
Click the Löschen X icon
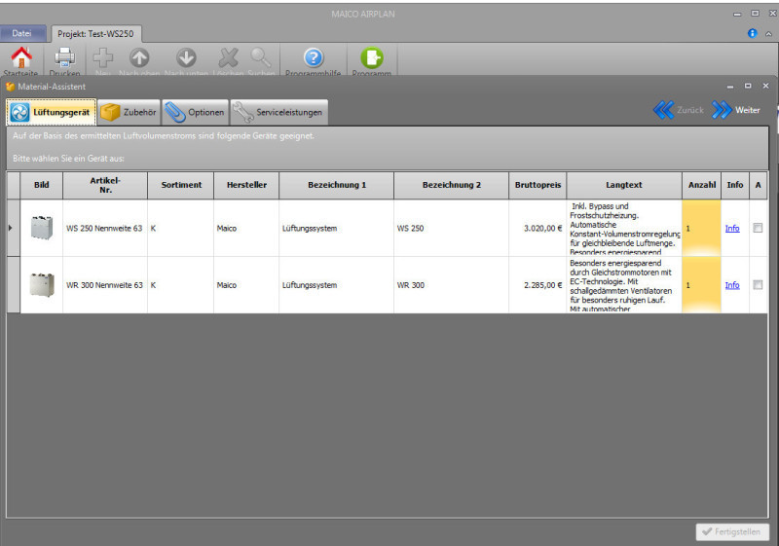coord(229,58)
